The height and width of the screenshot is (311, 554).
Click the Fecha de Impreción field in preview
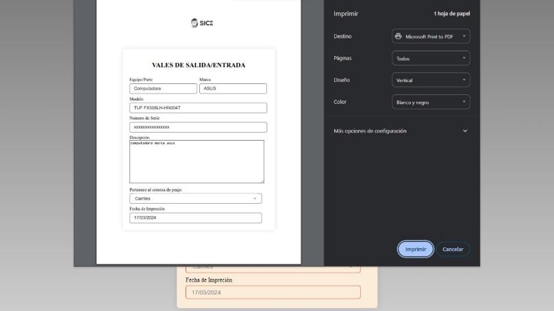[196, 218]
